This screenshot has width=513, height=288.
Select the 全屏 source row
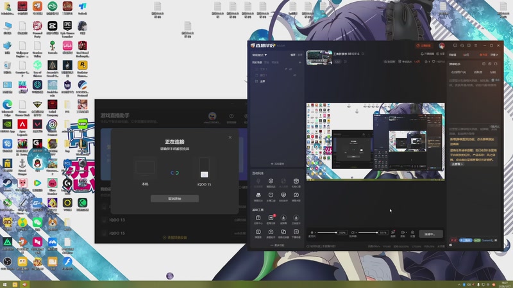[x=276, y=81]
